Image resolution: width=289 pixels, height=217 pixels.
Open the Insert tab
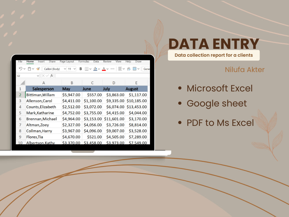[41, 61]
